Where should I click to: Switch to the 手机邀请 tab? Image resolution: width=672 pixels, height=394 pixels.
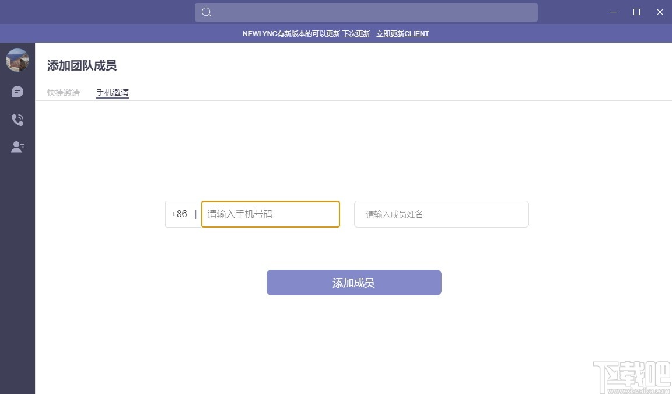pyautogui.click(x=112, y=92)
